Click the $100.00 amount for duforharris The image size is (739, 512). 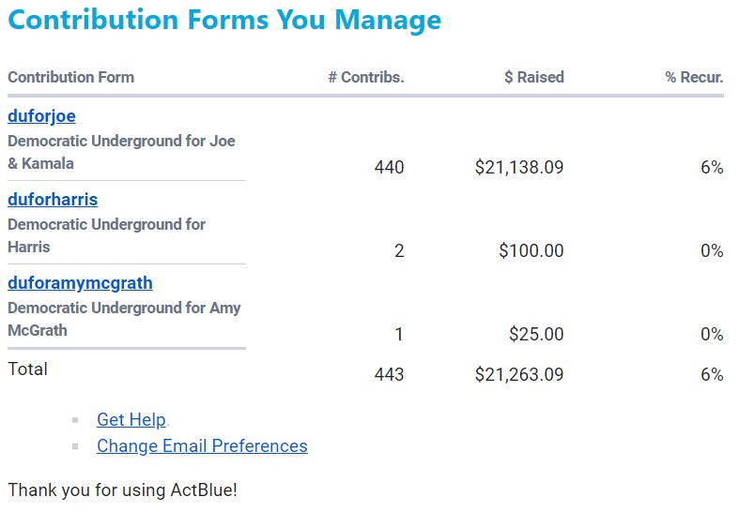tap(531, 250)
